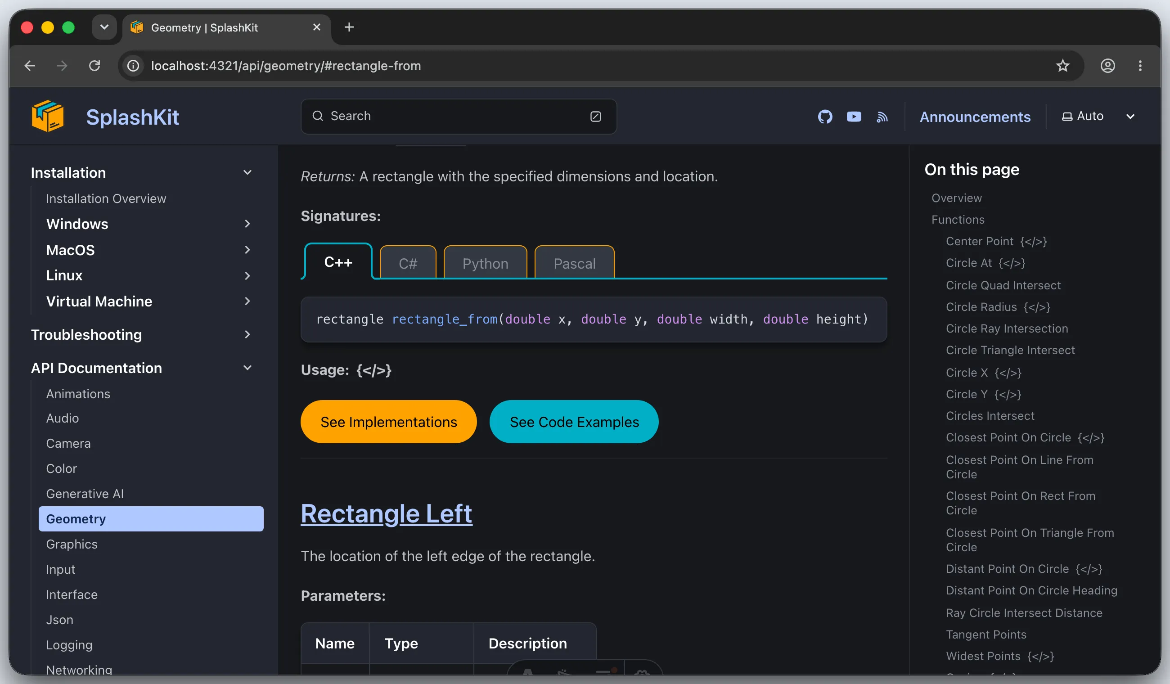
Task: View site information icon in address bar
Action: click(x=133, y=65)
